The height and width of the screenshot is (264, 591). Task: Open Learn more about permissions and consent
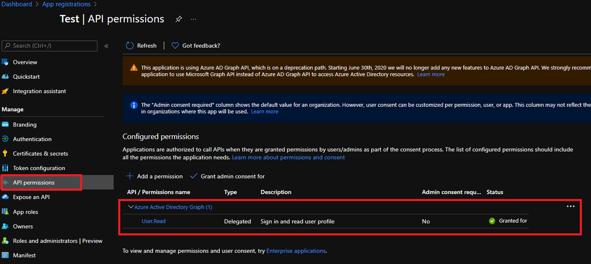[x=288, y=158]
